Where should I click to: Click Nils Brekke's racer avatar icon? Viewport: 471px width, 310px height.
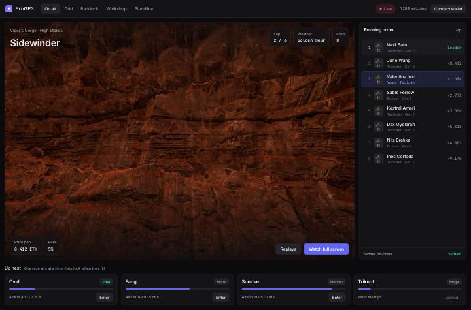[x=379, y=143]
